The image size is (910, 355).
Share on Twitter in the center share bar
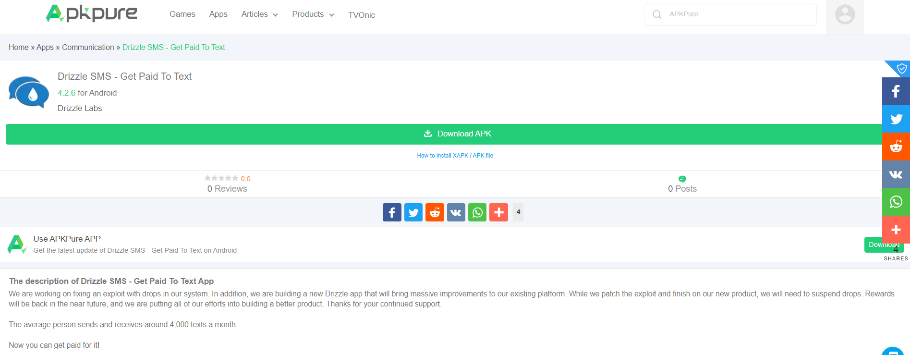[x=413, y=212]
